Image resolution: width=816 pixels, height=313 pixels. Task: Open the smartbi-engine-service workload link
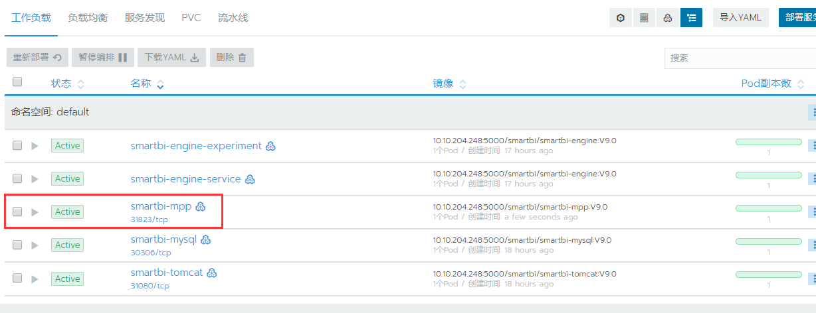[x=185, y=179]
